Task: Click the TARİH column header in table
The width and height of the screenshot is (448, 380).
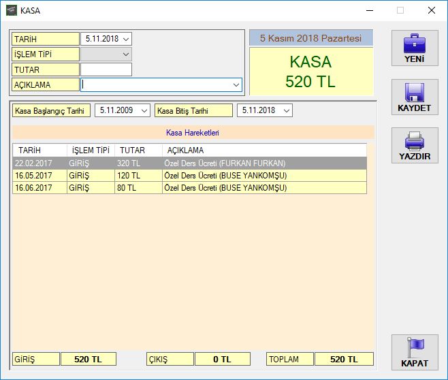Action: tap(39, 151)
